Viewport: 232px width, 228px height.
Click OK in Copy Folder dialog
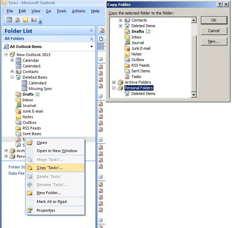[x=214, y=20]
